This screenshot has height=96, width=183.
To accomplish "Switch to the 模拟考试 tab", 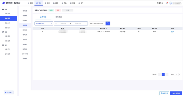I will pos(58,17).
